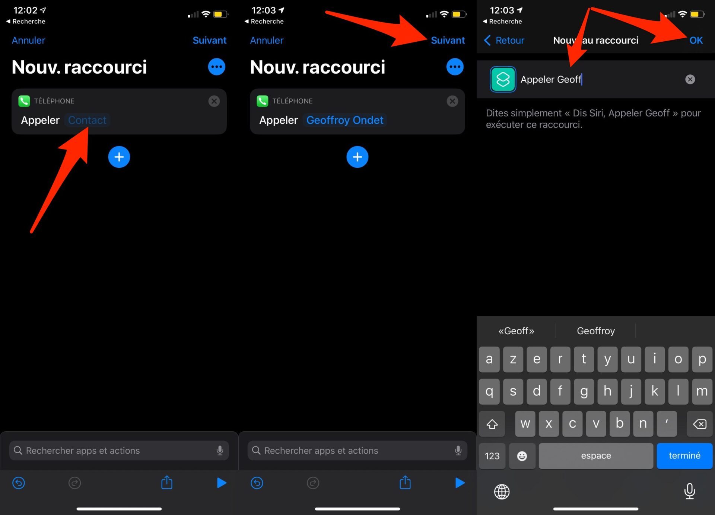Choose «Geoff» keyboard suggestion
The image size is (715, 515).
pos(516,331)
